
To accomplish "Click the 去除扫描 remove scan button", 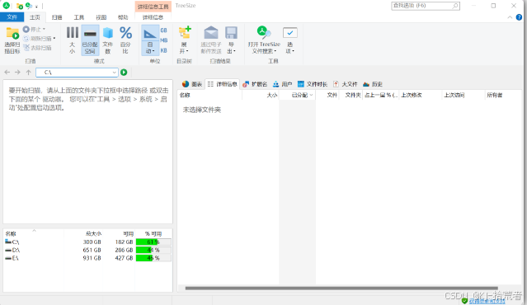I will (x=37, y=48).
